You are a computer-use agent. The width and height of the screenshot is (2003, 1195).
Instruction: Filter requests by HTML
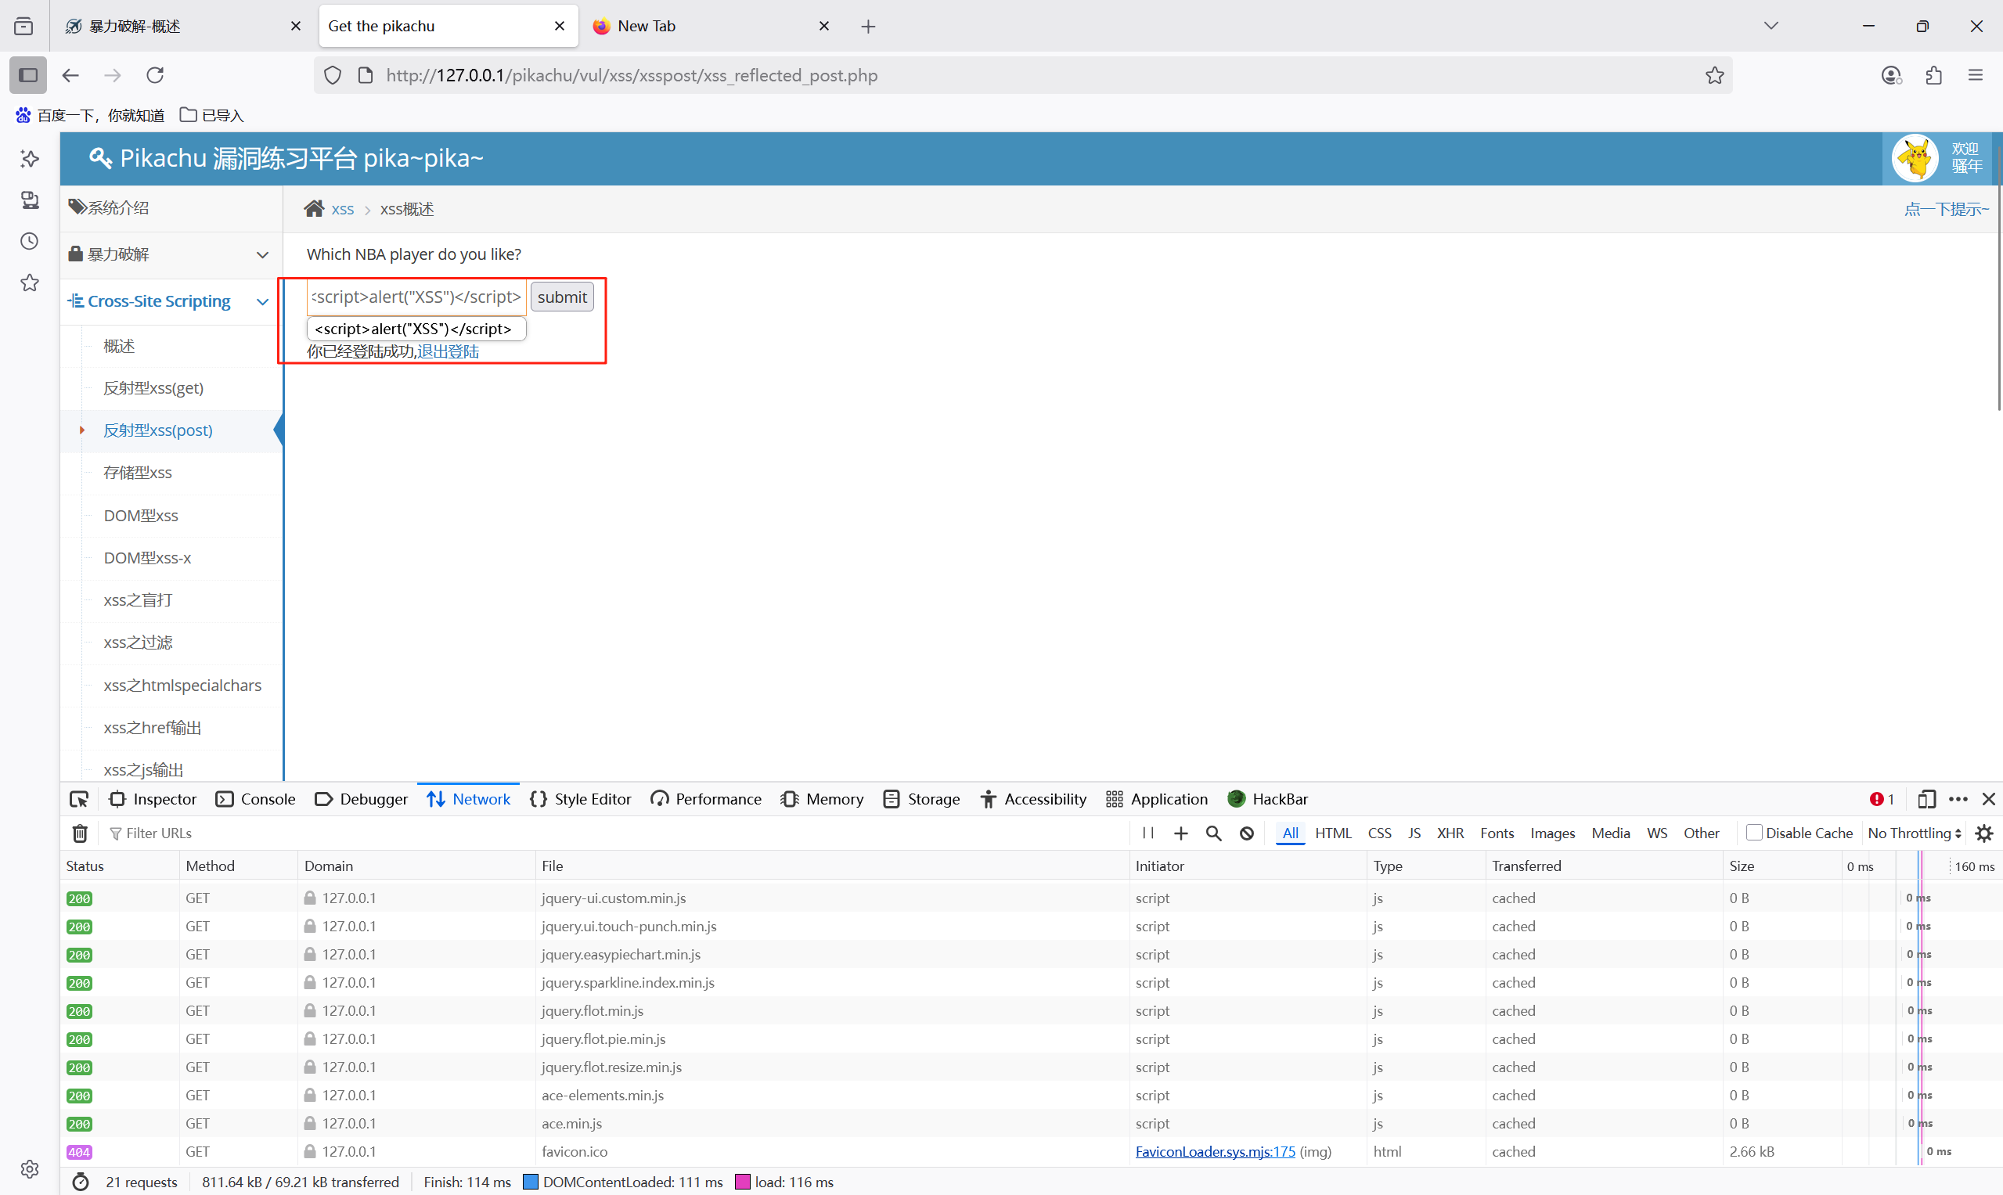1333,833
